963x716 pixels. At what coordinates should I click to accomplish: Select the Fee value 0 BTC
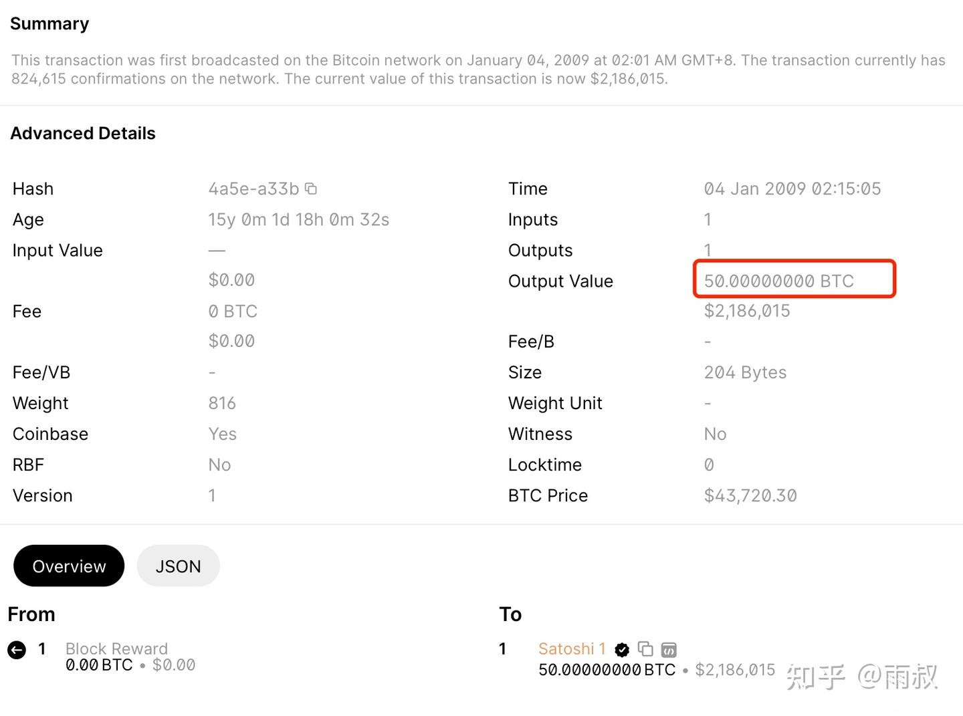tap(233, 311)
